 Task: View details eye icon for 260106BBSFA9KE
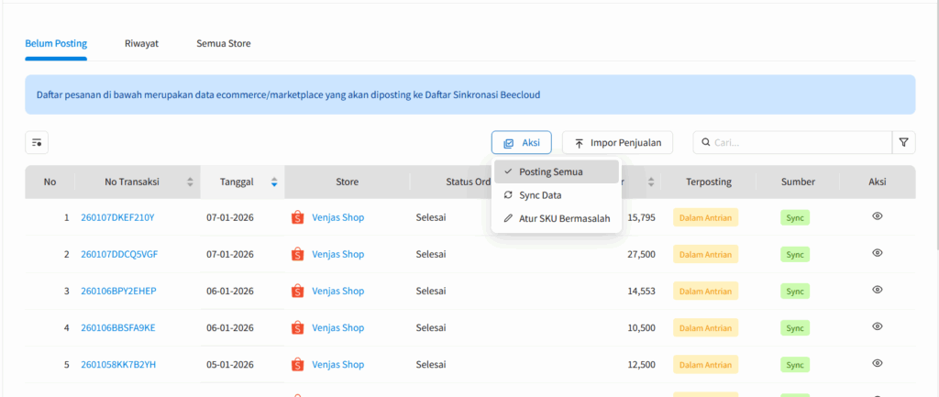pos(878,326)
